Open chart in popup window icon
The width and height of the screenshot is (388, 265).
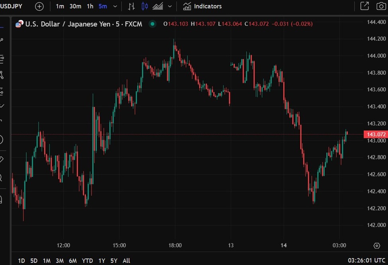point(364,6)
